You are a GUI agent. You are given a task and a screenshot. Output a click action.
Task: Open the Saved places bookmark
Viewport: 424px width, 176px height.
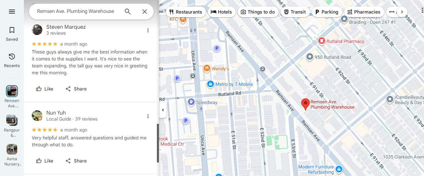12,34
